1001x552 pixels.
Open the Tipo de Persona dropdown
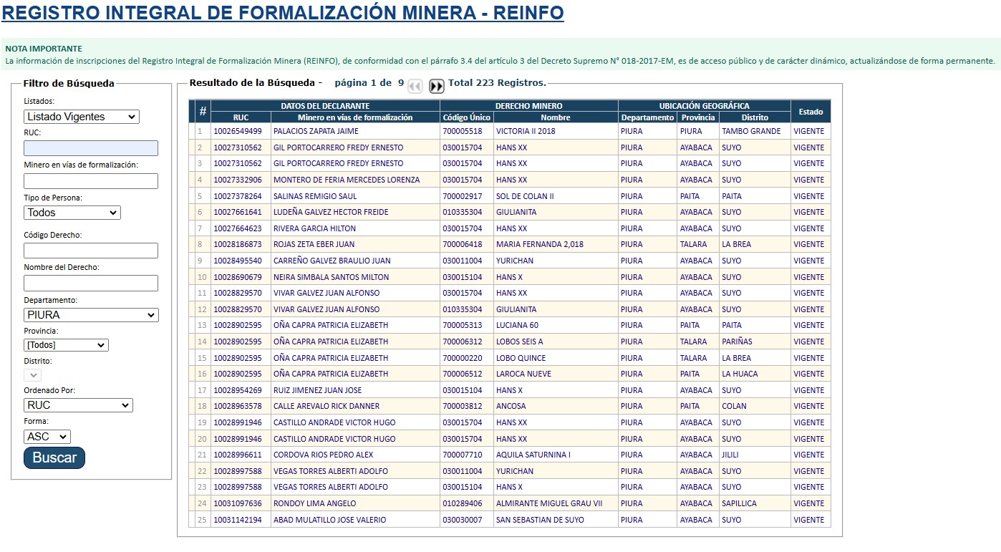[x=72, y=213]
